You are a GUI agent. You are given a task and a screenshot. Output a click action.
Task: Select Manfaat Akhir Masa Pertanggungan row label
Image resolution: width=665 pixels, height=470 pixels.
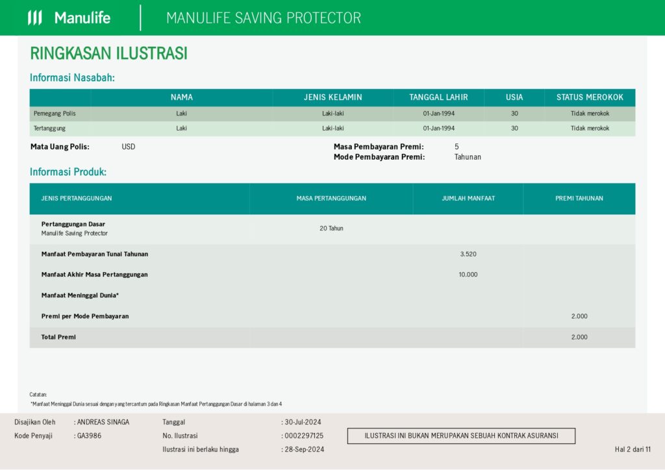95,275
